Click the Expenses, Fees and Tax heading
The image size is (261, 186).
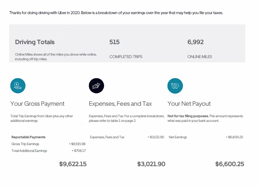(120, 104)
